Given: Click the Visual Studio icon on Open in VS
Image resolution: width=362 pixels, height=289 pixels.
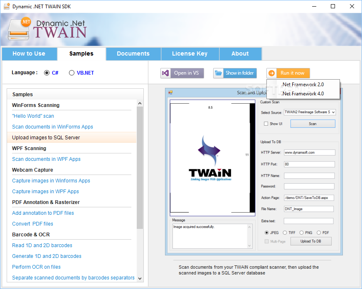Looking at the screenshot, I should point(165,73).
